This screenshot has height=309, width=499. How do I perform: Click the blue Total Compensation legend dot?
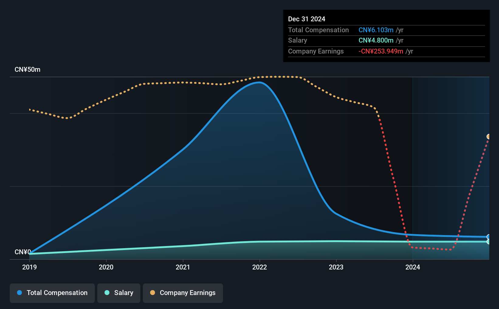pyautogui.click(x=19, y=293)
